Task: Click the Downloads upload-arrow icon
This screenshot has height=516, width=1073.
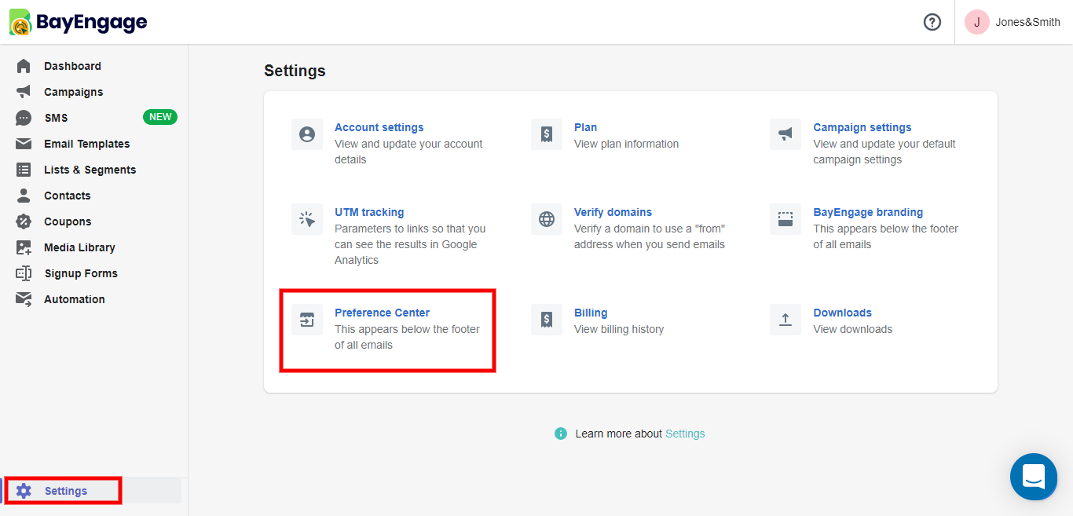Action: 786,320
